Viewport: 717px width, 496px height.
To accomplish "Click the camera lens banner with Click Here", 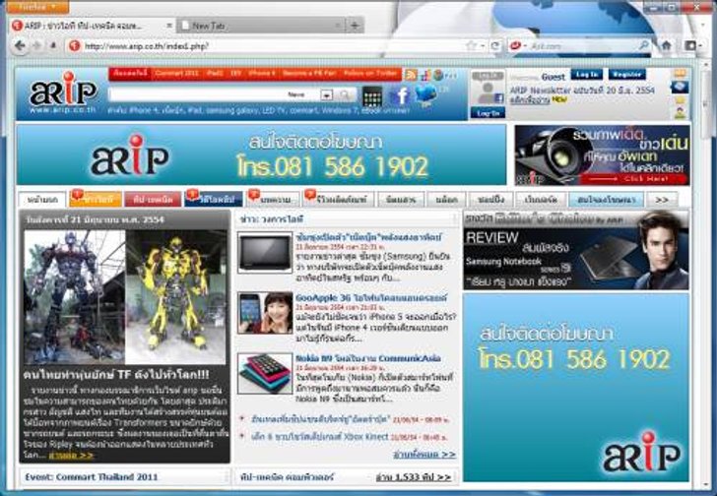I will point(602,155).
